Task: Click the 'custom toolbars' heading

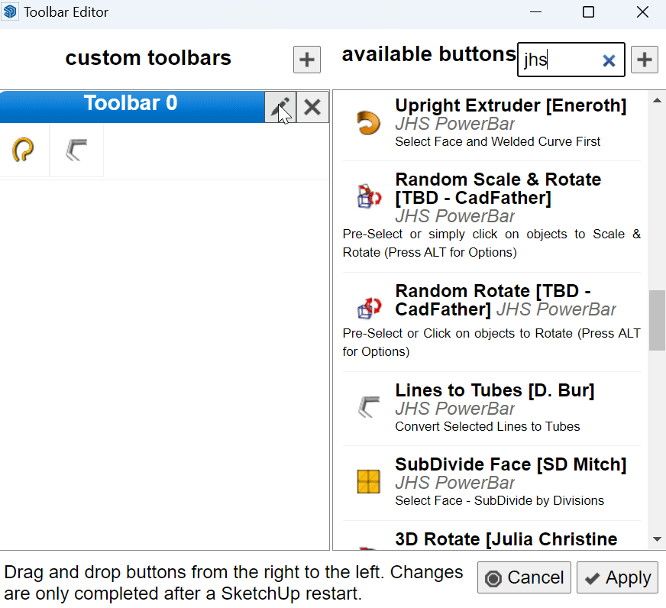Action: (148, 58)
